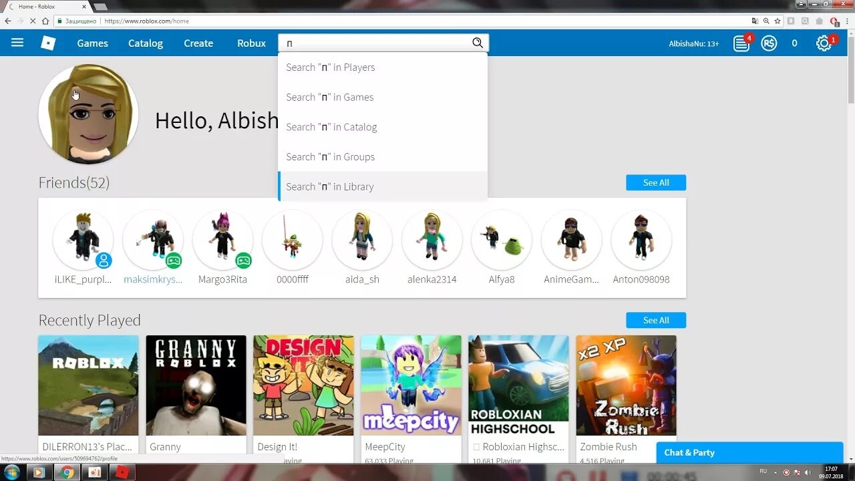855x481 pixels.
Task: Open the hamburger navigation menu
Action: pyautogui.click(x=17, y=43)
